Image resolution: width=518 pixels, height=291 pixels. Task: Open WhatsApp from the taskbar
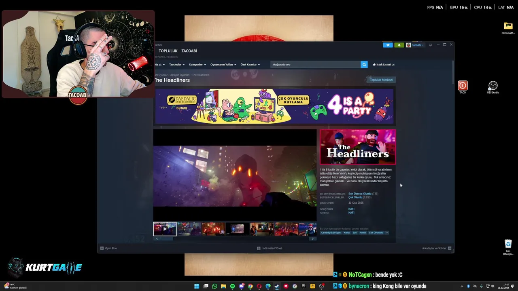tap(214, 286)
